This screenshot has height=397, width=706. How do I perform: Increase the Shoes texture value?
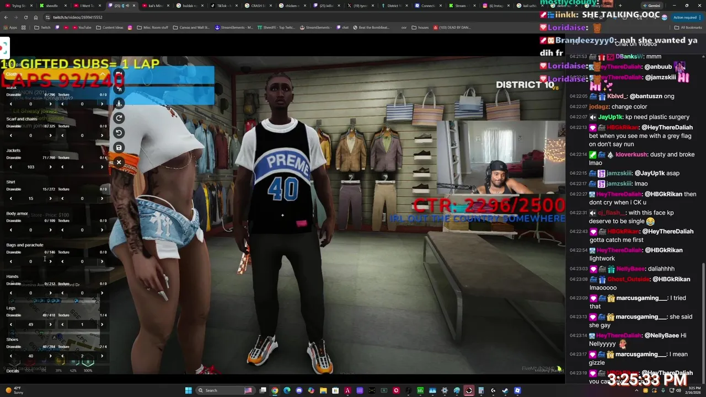pos(101,356)
